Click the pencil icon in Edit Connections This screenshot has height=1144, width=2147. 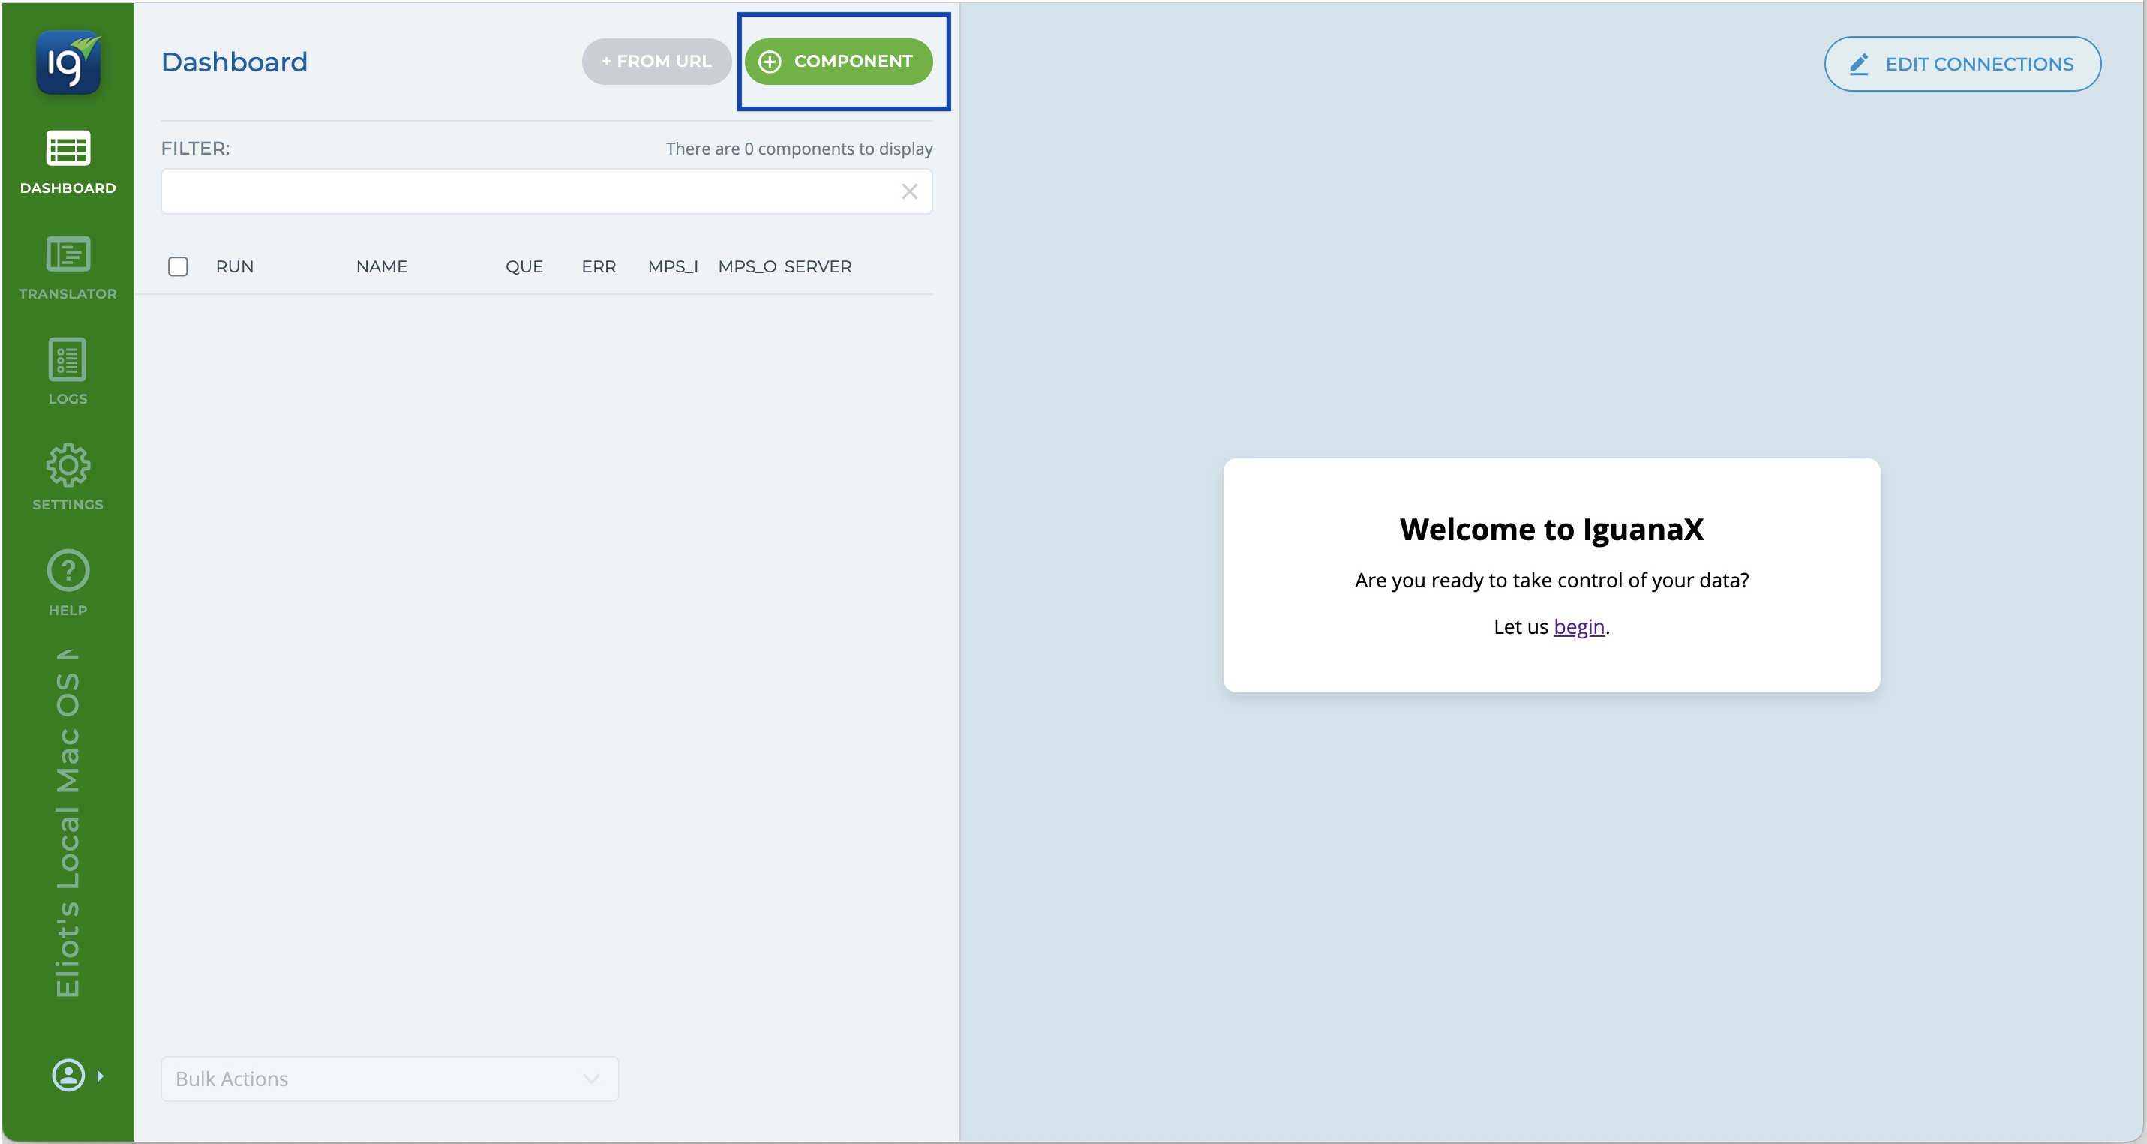[x=1859, y=65]
